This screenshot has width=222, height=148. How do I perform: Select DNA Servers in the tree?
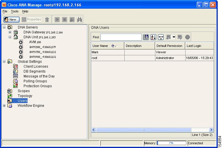pyautogui.click(x=28, y=27)
